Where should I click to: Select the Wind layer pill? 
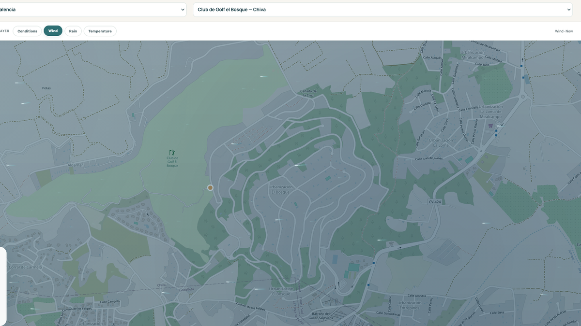click(53, 31)
